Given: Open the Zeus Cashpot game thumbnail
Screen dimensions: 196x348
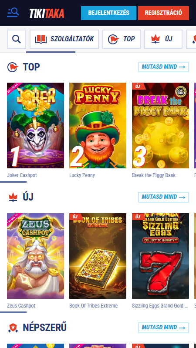Looking at the screenshot, I should pyautogui.click(x=36, y=256).
